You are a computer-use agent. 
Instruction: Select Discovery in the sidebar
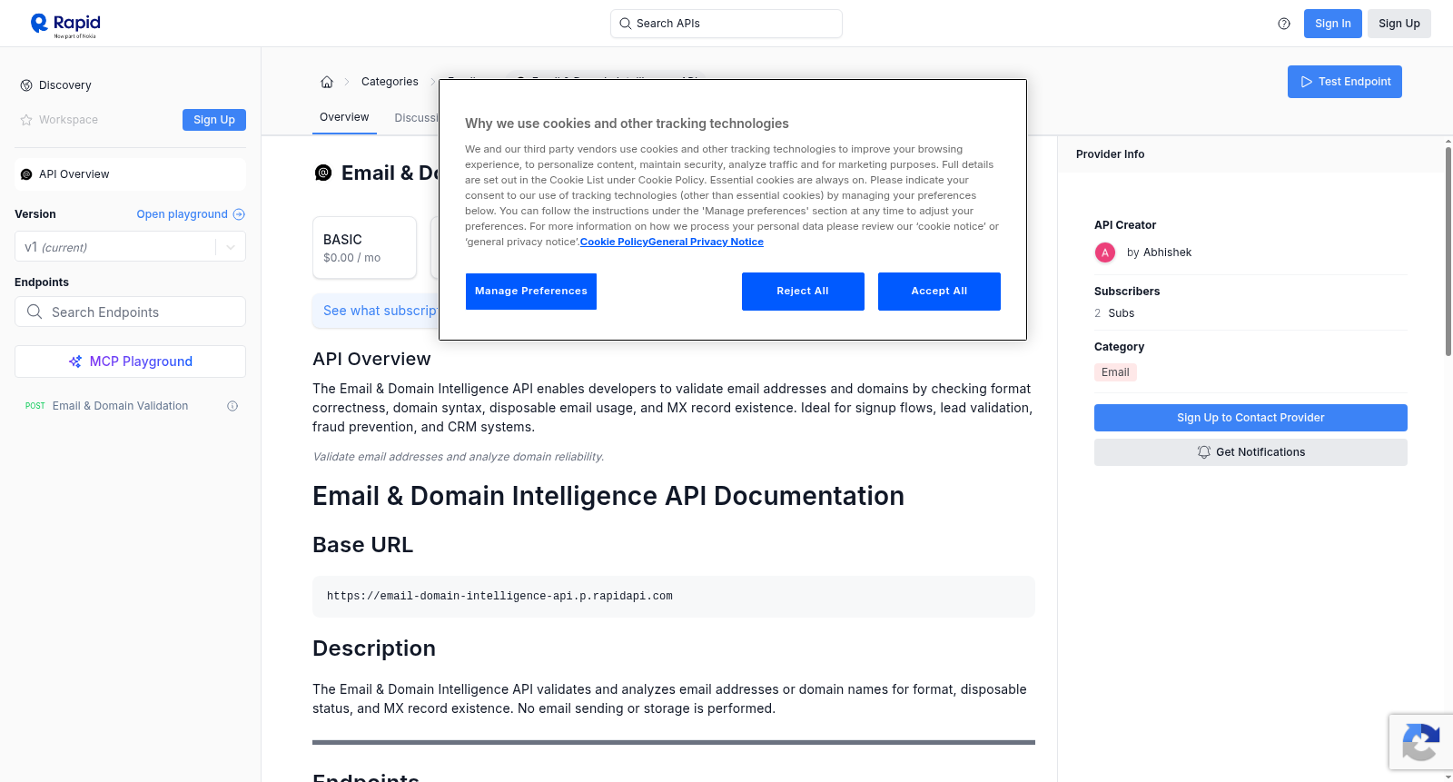pos(65,85)
